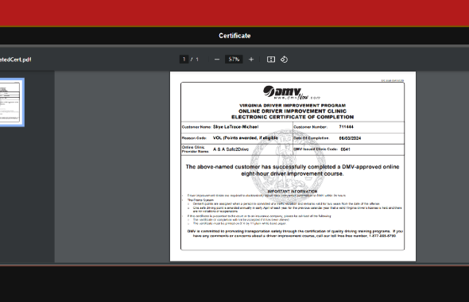Select the page 1 thumbnail in sidebar
Image resolution: width=469 pixels, height=302 pixels.
11,103
